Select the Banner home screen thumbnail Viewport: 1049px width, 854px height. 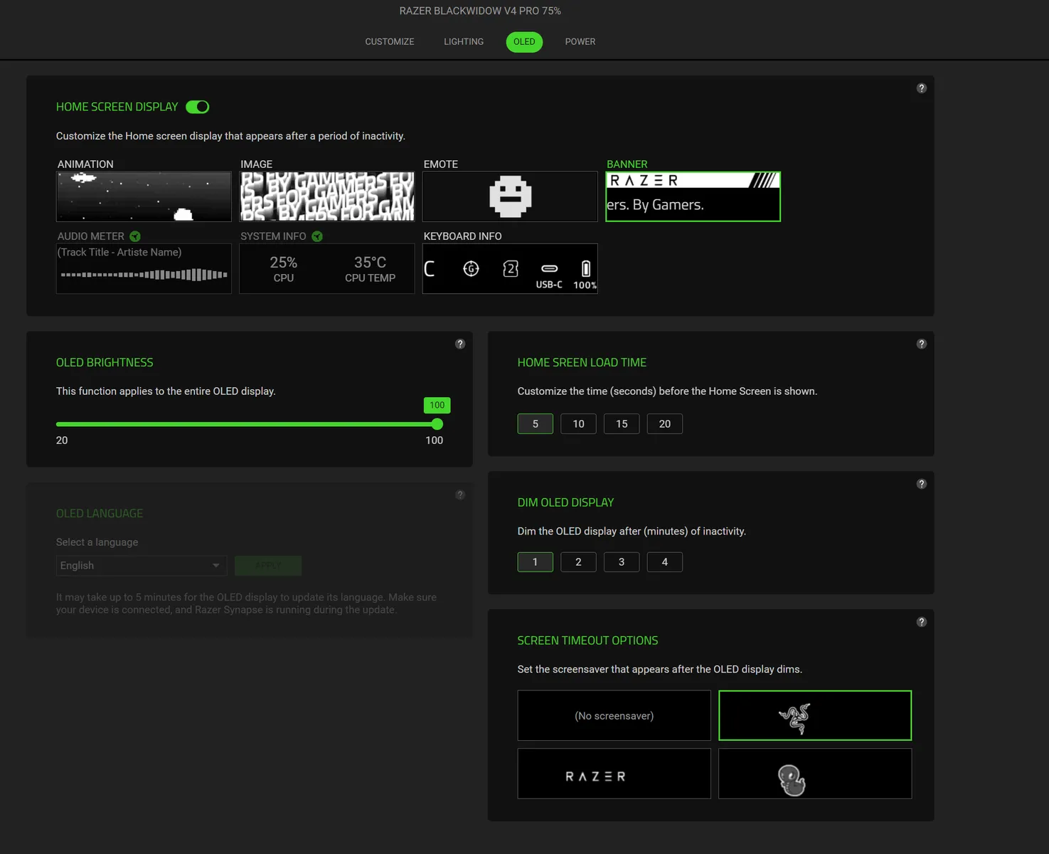tap(693, 196)
